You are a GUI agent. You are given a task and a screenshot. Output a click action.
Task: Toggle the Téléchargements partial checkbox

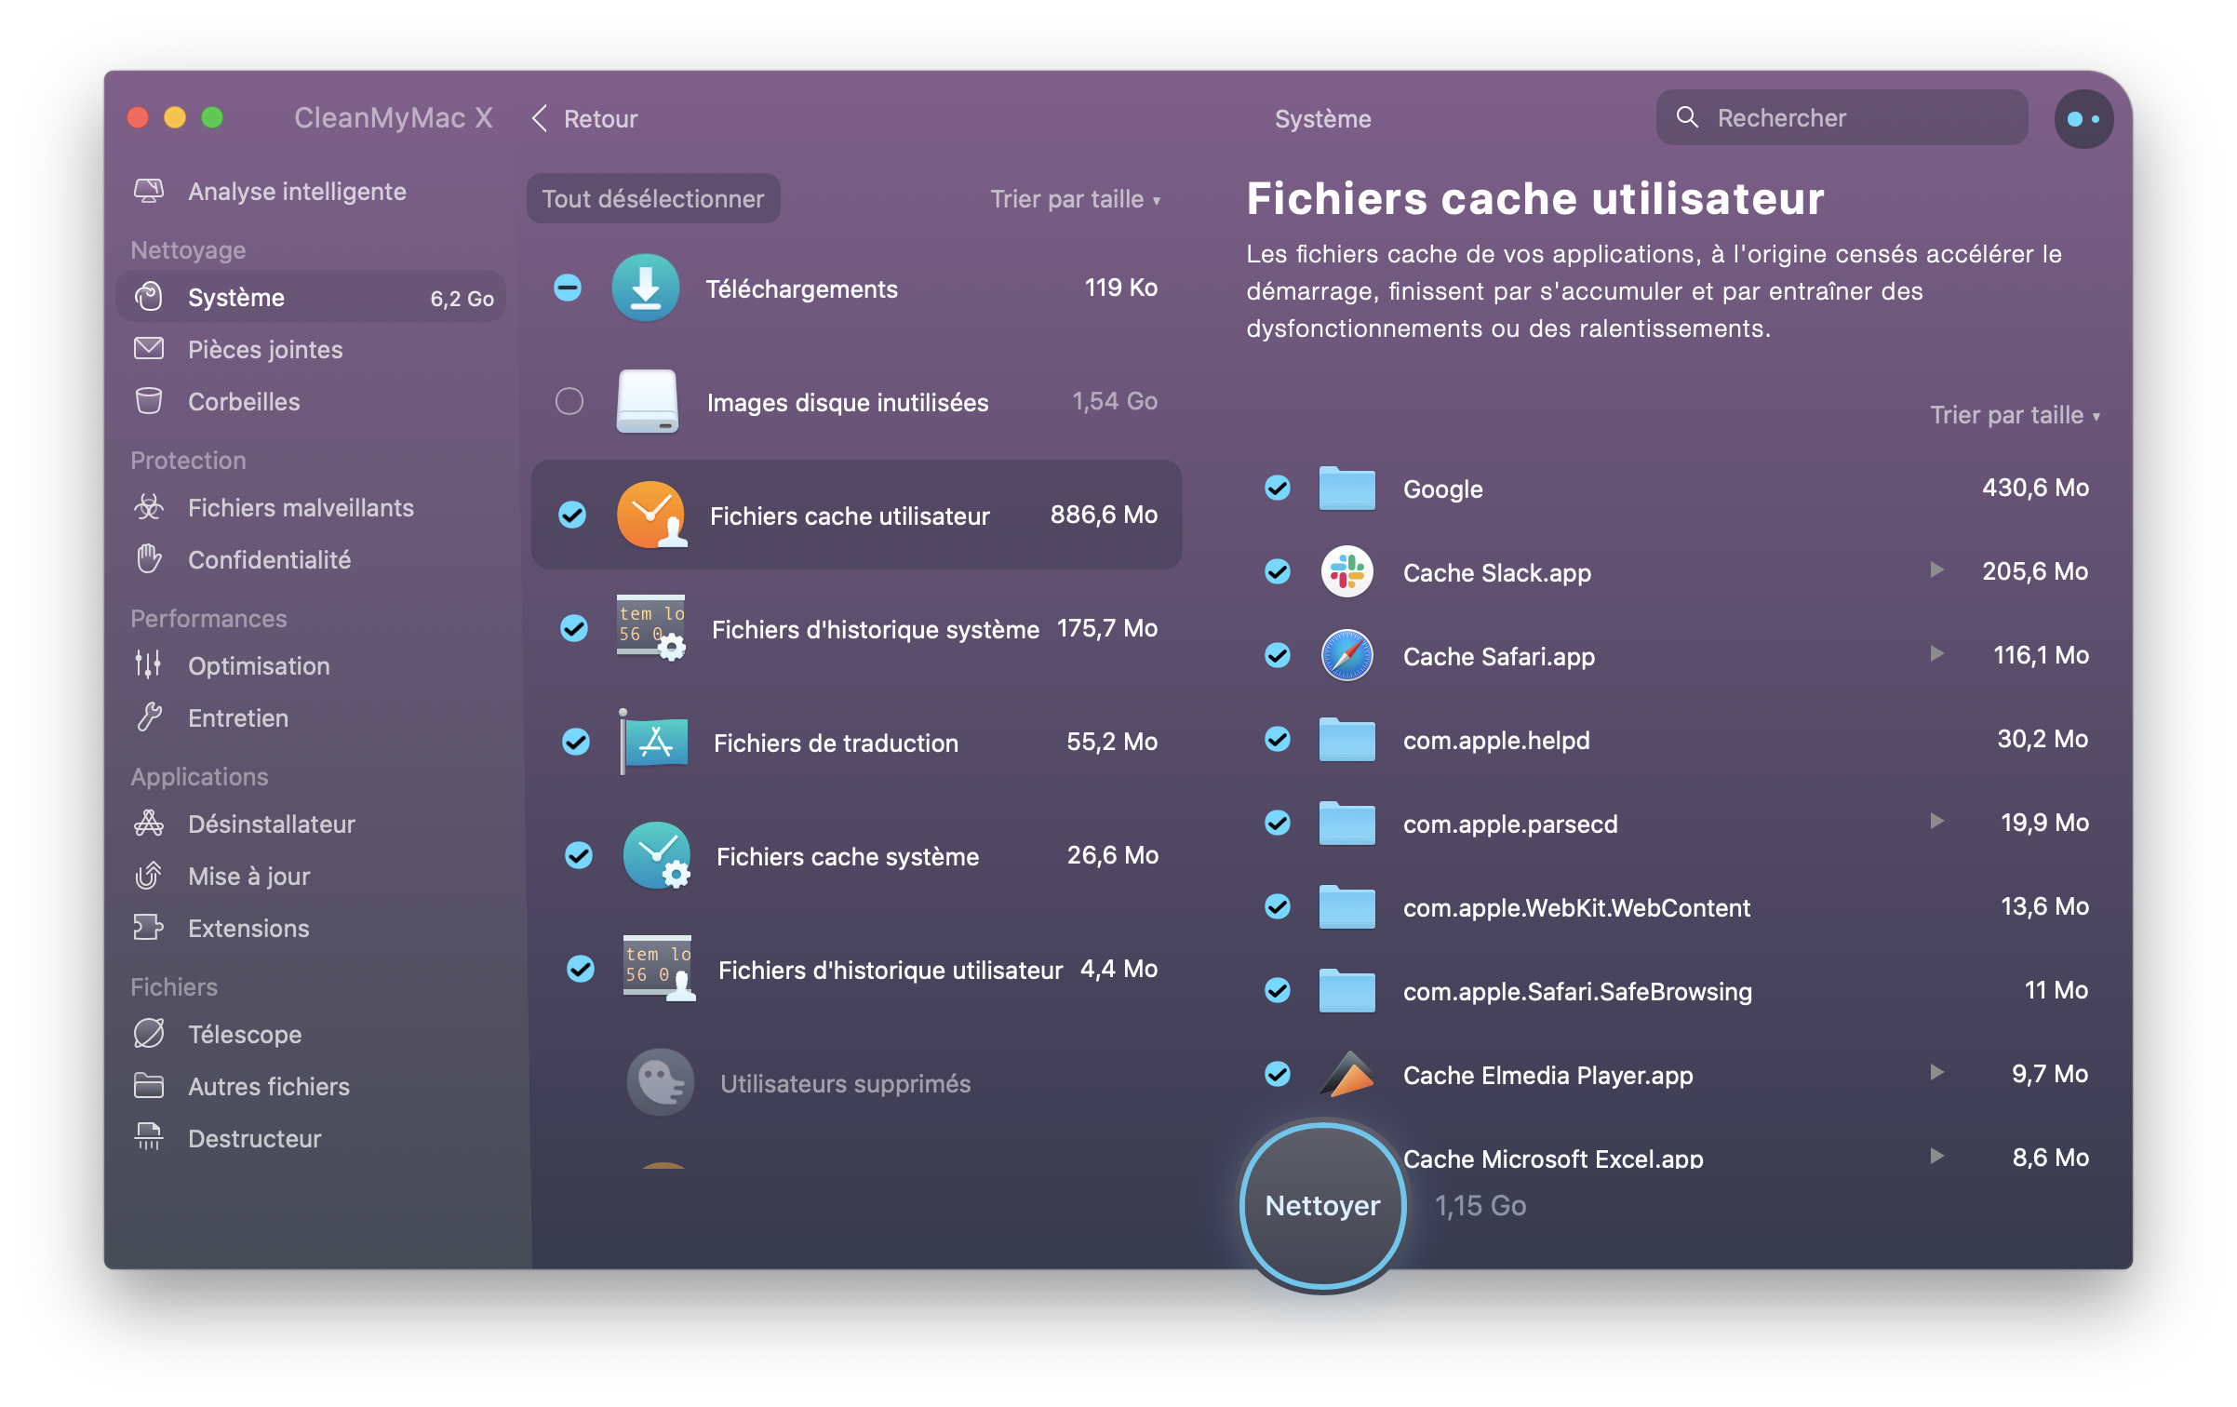tap(568, 288)
